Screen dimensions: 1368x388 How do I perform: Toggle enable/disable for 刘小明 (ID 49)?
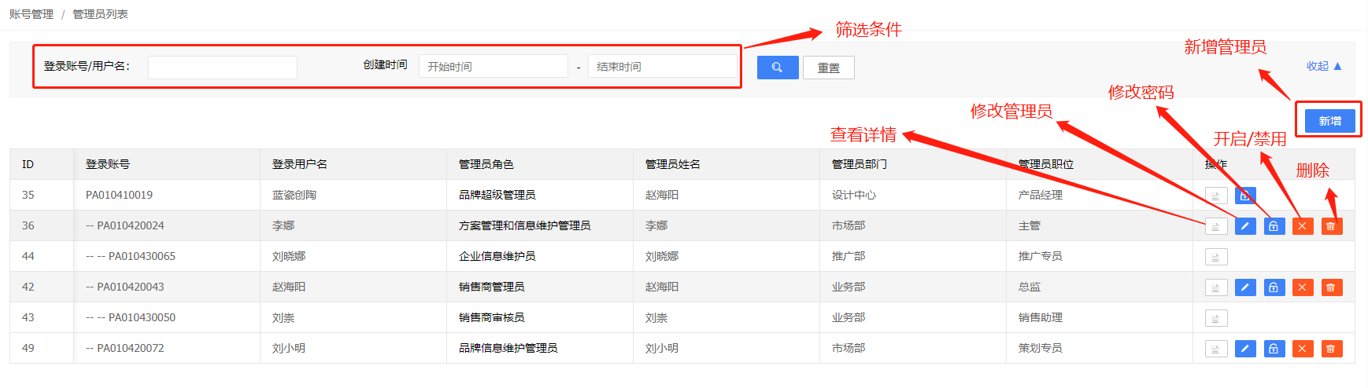point(1303,349)
